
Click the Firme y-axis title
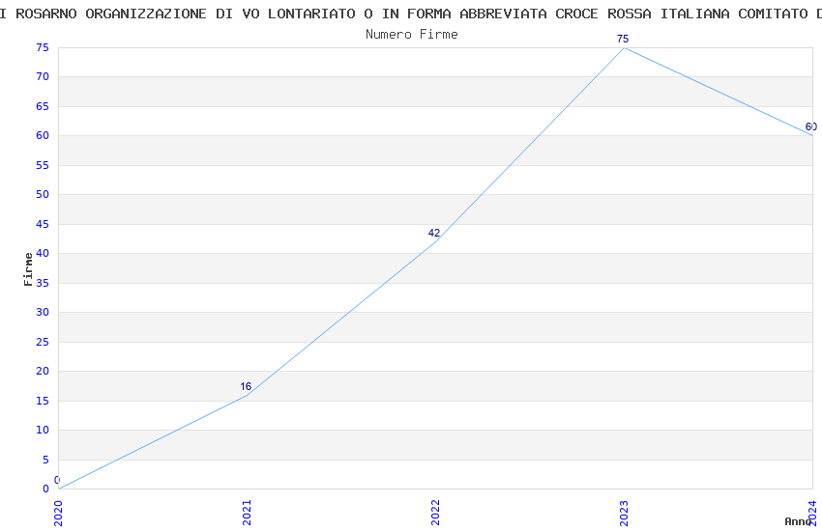[28, 269]
